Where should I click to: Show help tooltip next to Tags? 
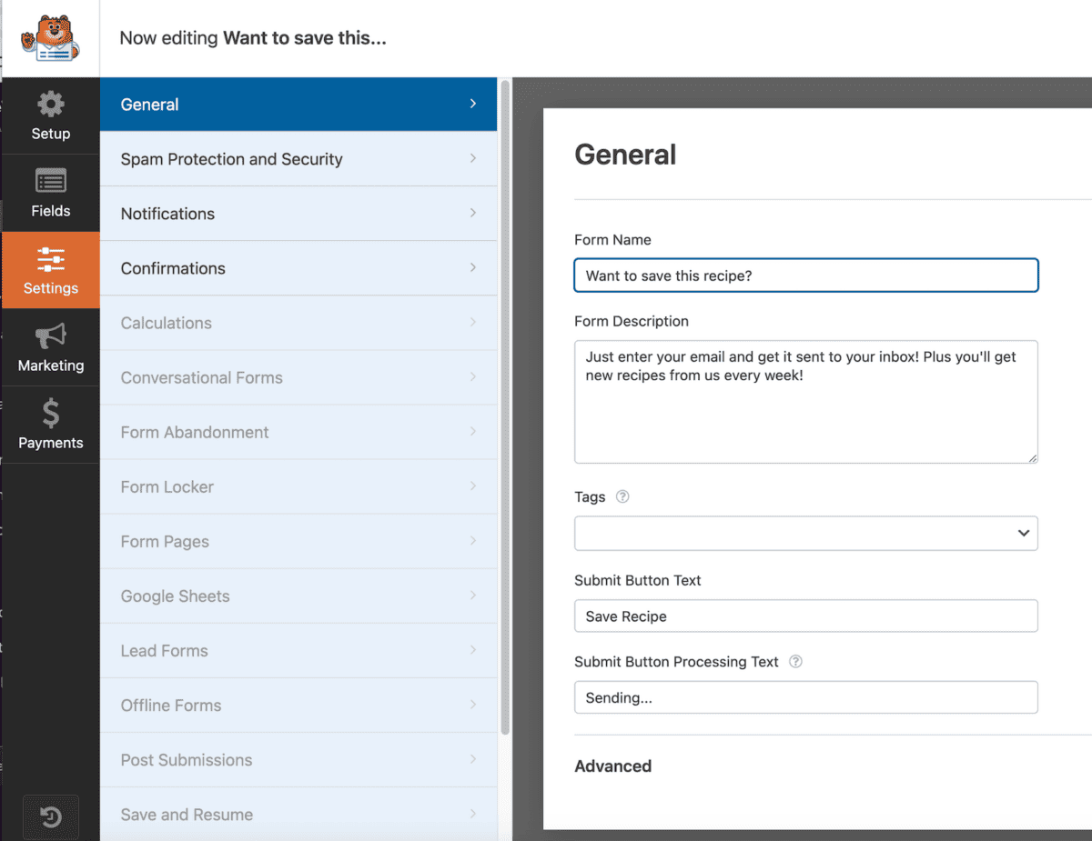[622, 496]
